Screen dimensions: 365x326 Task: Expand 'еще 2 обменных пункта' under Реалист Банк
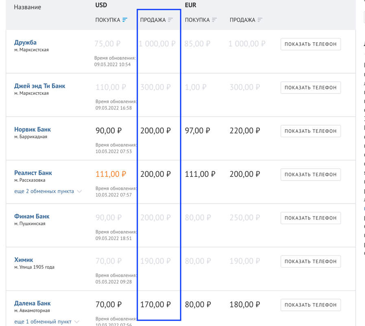[48, 191]
